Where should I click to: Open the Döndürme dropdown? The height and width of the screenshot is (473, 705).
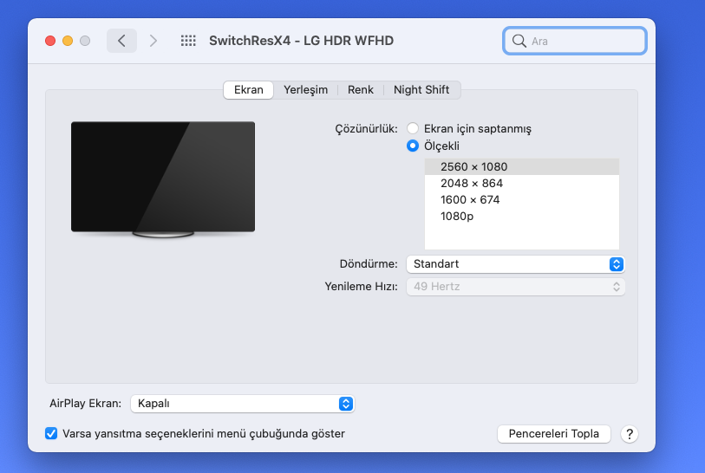tap(515, 264)
